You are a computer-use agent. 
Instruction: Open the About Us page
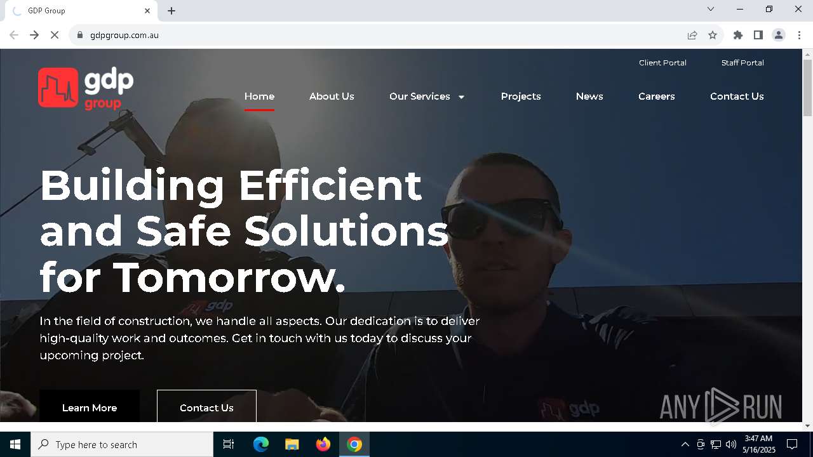tap(332, 96)
